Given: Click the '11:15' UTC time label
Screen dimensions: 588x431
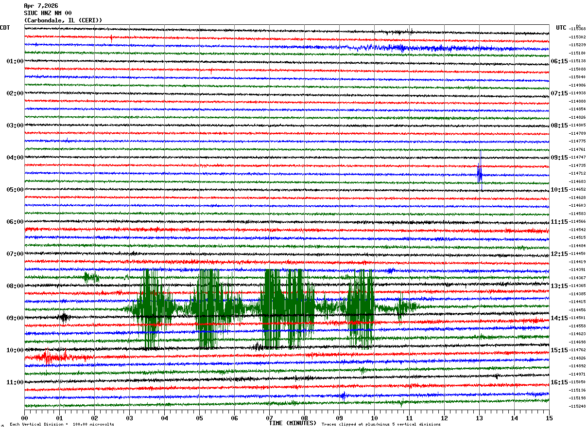Looking at the screenshot, I should (559, 222).
